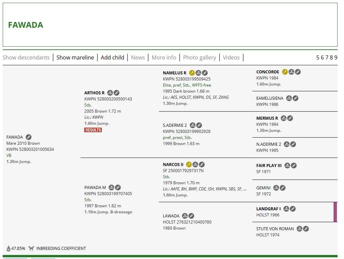Click the pencil icon beside MERMUS R
Viewport: 344px width, 259px height.
(x=290, y=118)
